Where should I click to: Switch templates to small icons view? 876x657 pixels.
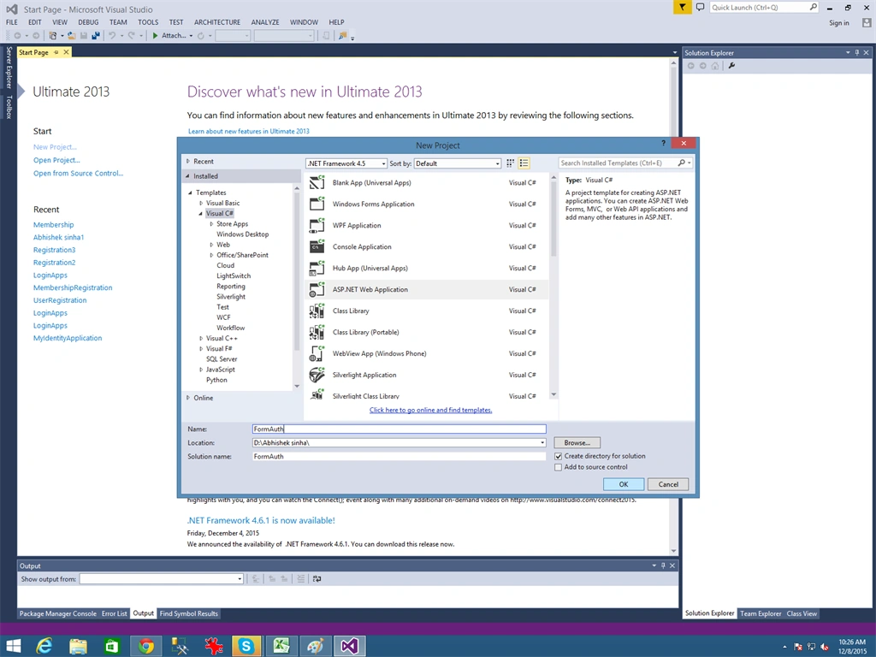pos(510,163)
